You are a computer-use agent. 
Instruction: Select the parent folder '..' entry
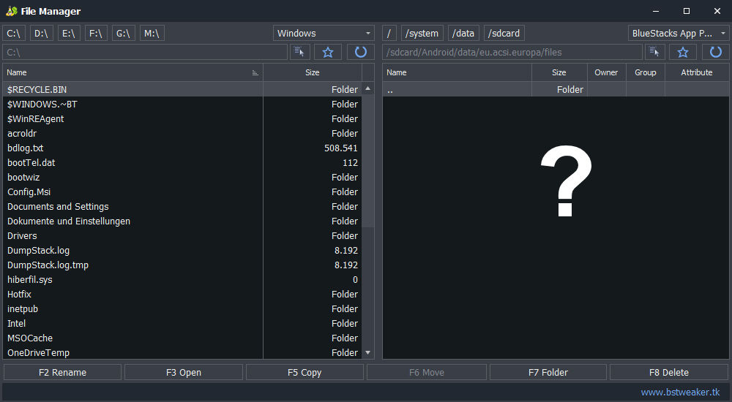556,90
